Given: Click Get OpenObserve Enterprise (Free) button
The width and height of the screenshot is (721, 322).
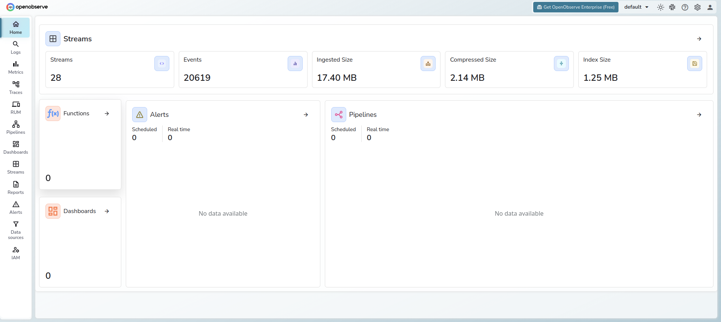Looking at the screenshot, I should [x=576, y=7].
